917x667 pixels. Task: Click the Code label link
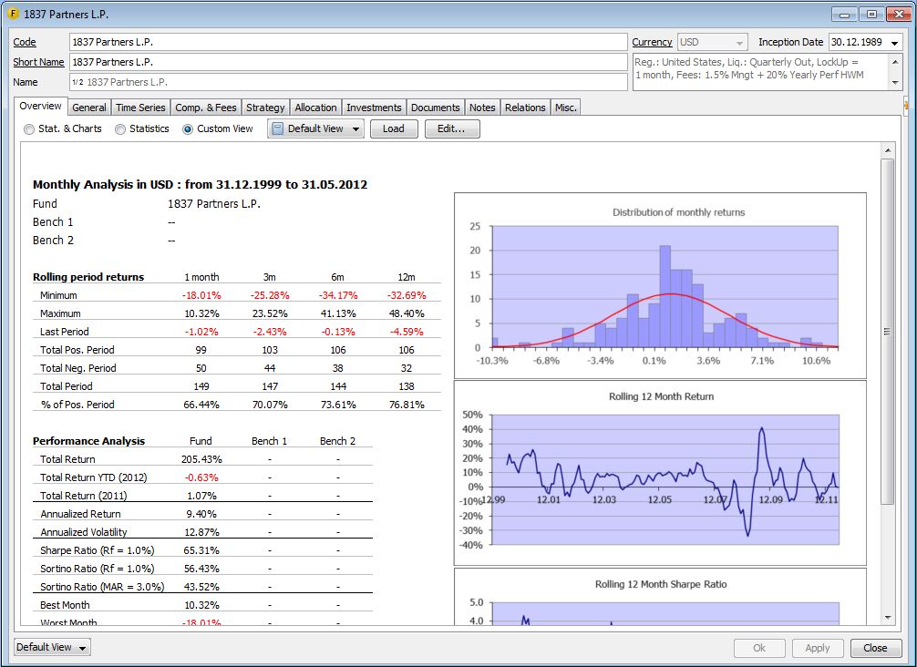[25, 42]
